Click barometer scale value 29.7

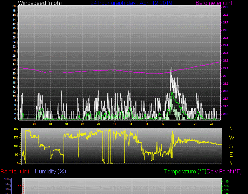pyautogui.click(x=226, y=22)
